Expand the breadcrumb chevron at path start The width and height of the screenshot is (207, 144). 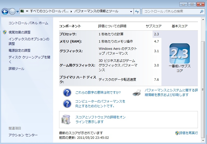click(x=27, y=11)
